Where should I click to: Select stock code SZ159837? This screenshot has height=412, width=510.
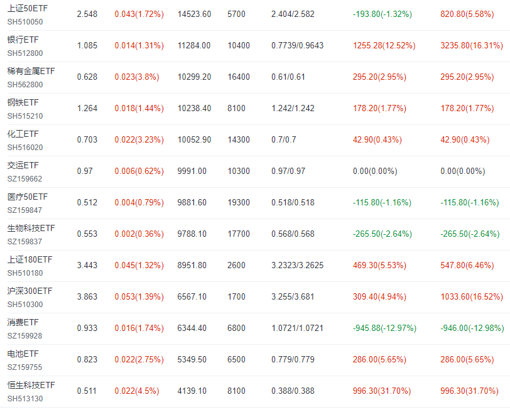click(x=24, y=242)
